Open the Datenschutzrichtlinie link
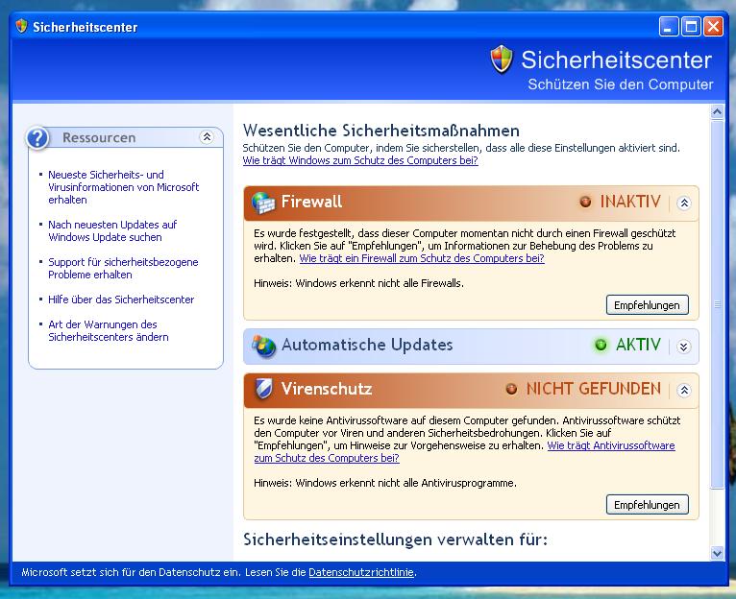 [x=361, y=572]
